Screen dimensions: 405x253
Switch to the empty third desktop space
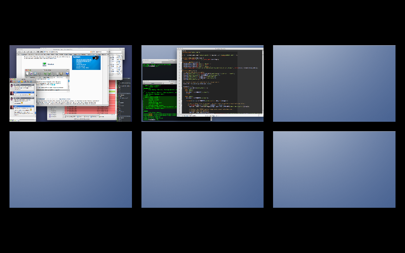pos(334,83)
